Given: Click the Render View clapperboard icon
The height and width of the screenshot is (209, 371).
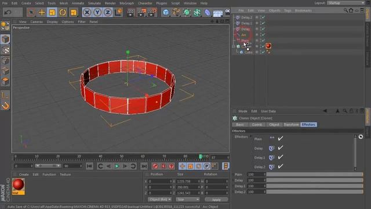Looking at the screenshot, I should pyautogui.click(x=130, y=12).
